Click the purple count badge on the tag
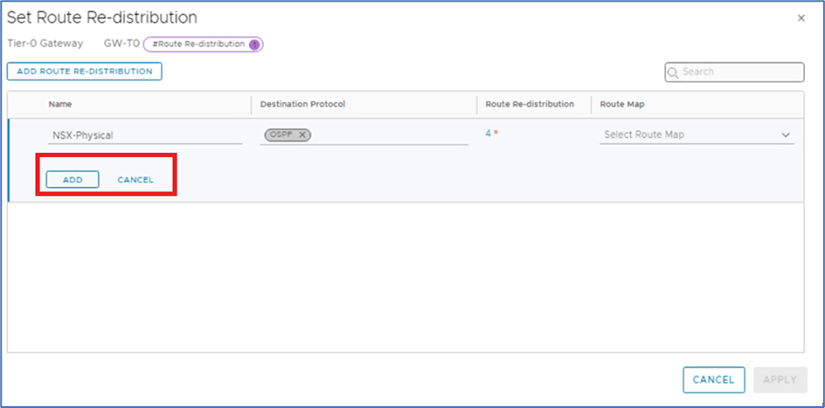This screenshot has width=825, height=408. pos(254,45)
